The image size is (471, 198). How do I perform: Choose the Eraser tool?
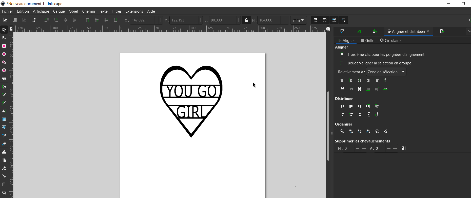[x=4, y=168]
